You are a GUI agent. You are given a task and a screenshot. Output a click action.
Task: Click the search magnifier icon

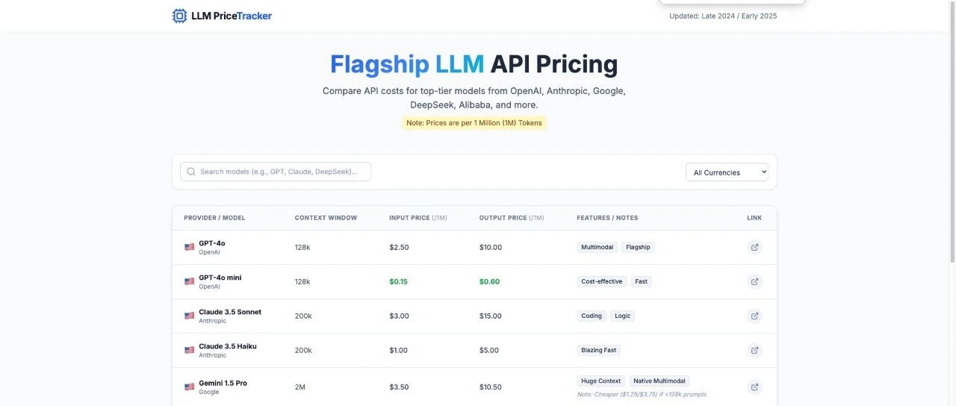click(191, 172)
